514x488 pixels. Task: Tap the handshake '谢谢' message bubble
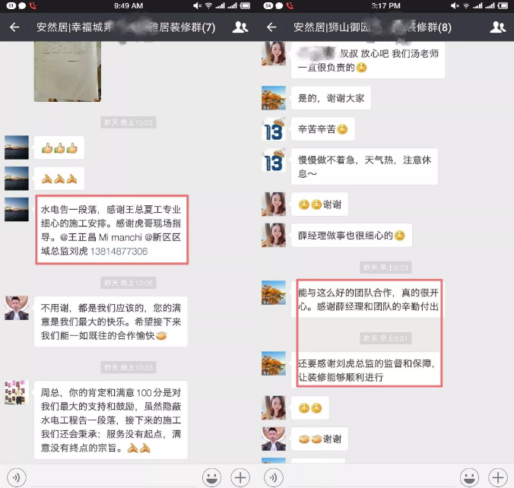(319, 439)
